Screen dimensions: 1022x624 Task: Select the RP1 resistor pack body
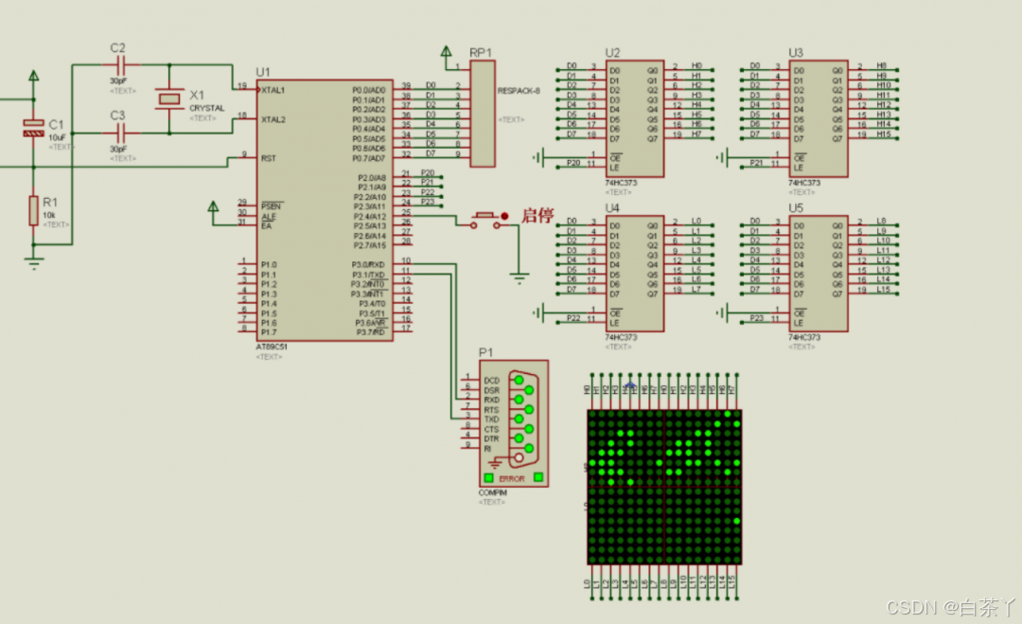(x=483, y=114)
